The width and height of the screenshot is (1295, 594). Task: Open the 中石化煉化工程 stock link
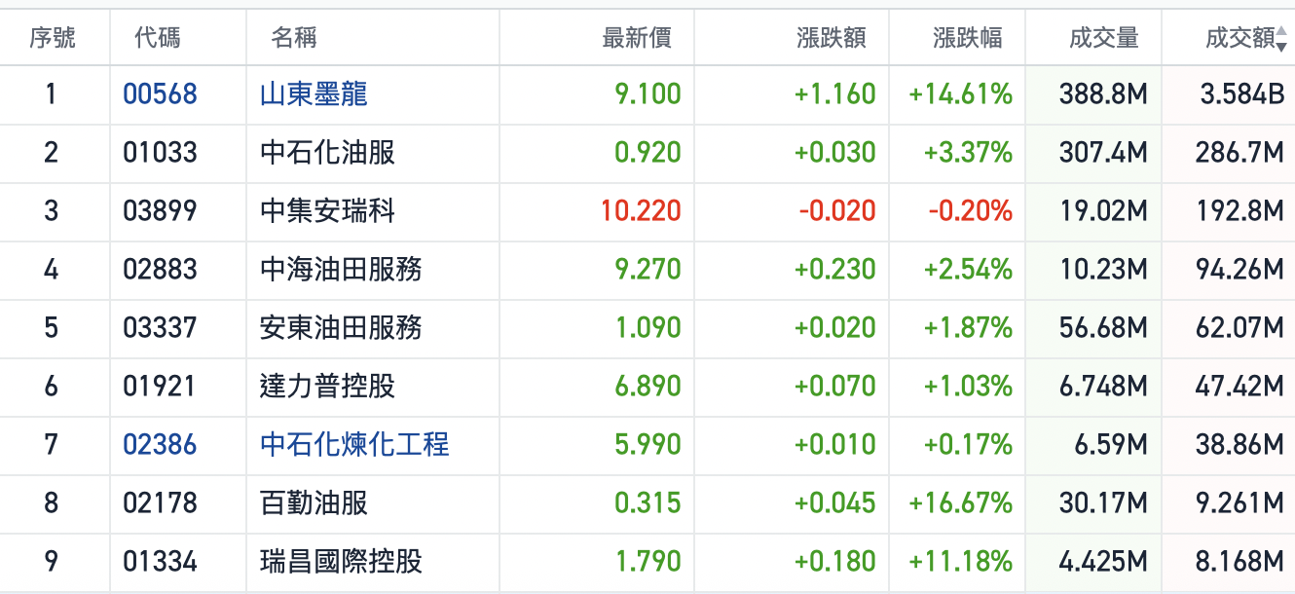[354, 445]
